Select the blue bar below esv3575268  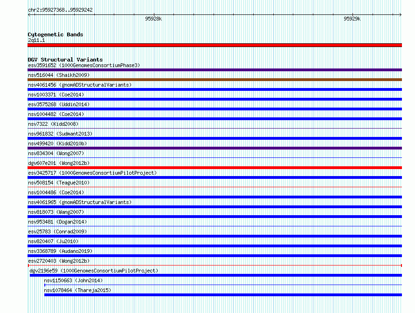pyautogui.click(x=214, y=109)
